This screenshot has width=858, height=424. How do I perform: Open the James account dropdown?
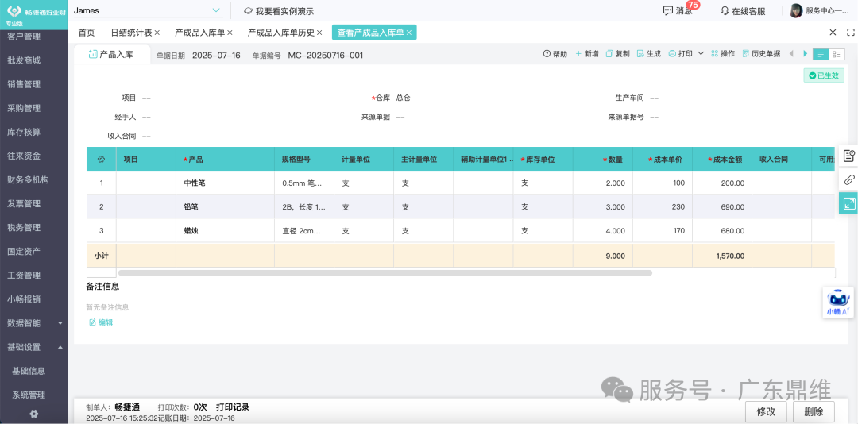pyautogui.click(x=147, y=10)
